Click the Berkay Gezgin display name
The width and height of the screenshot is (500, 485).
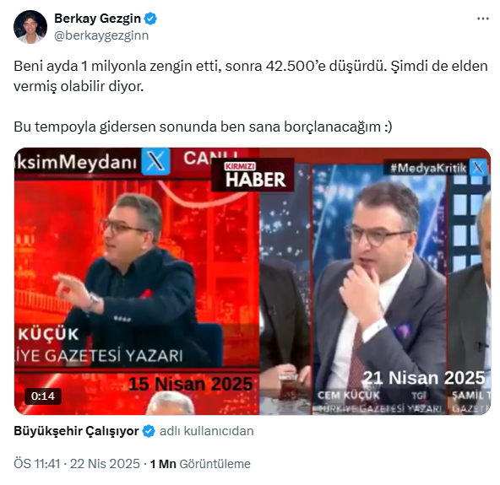click(98, 19)
